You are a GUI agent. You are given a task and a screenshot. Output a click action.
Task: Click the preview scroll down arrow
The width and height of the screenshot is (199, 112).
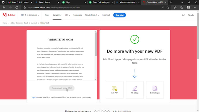pos(96,79)
